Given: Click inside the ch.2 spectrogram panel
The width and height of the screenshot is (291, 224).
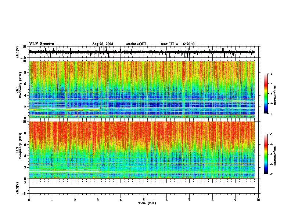Looking at the screenshot, I should 142,150.
